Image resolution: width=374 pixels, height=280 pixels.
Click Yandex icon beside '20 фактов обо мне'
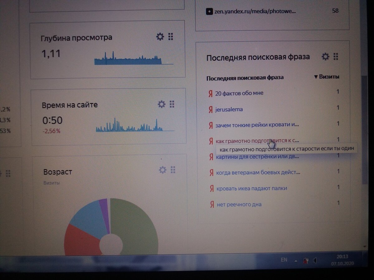(x=210, y=93)
